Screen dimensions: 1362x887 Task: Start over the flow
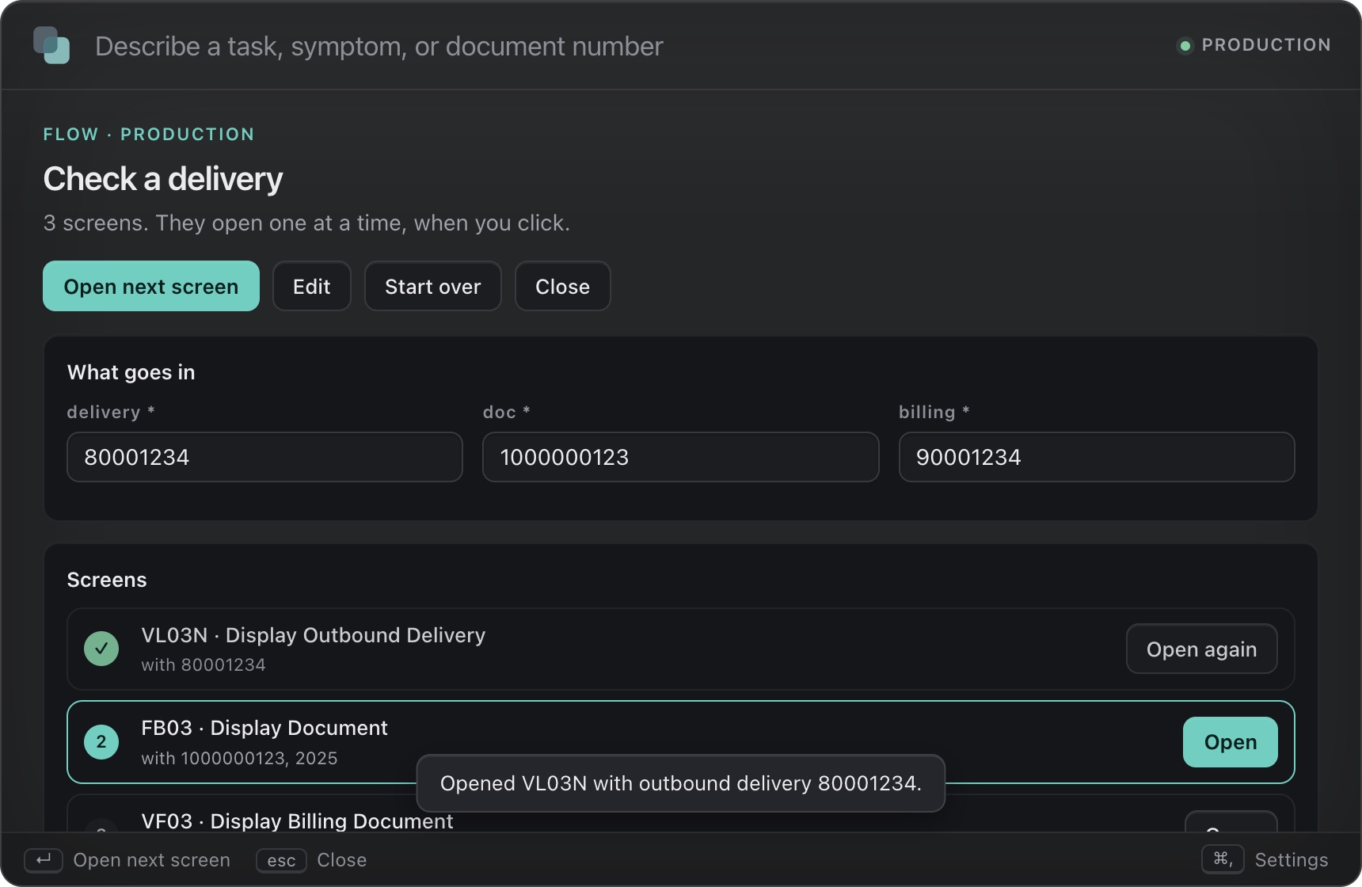(x=433, y=286)
